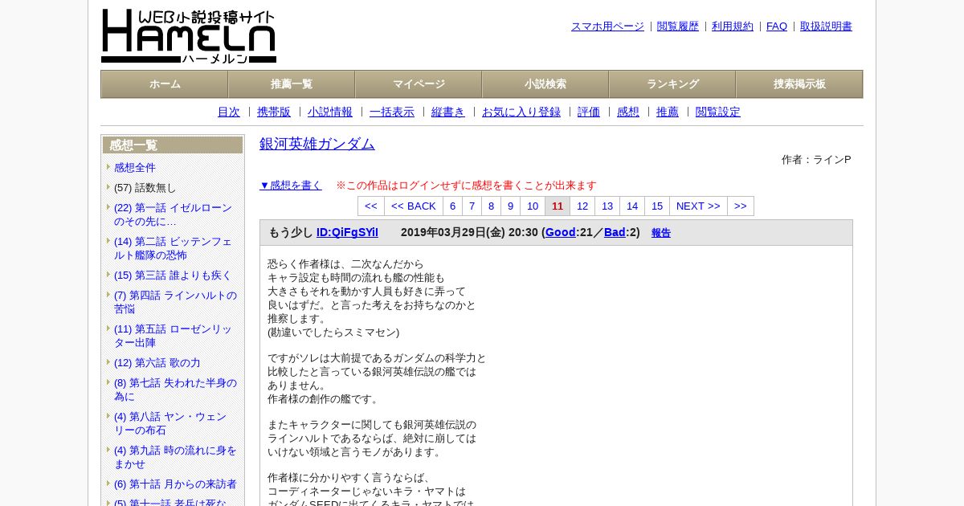Click NEXT >> pagination button

point(698,206)
